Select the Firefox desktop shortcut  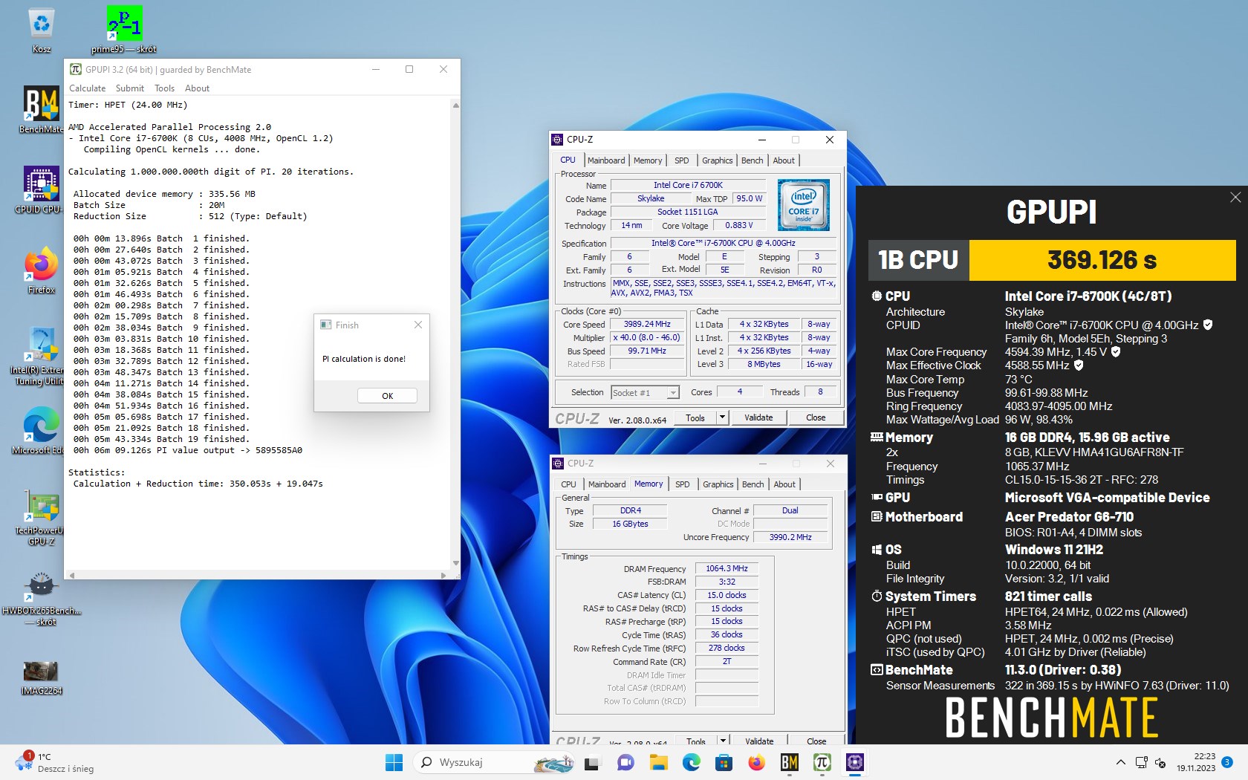tap(42, 270)
